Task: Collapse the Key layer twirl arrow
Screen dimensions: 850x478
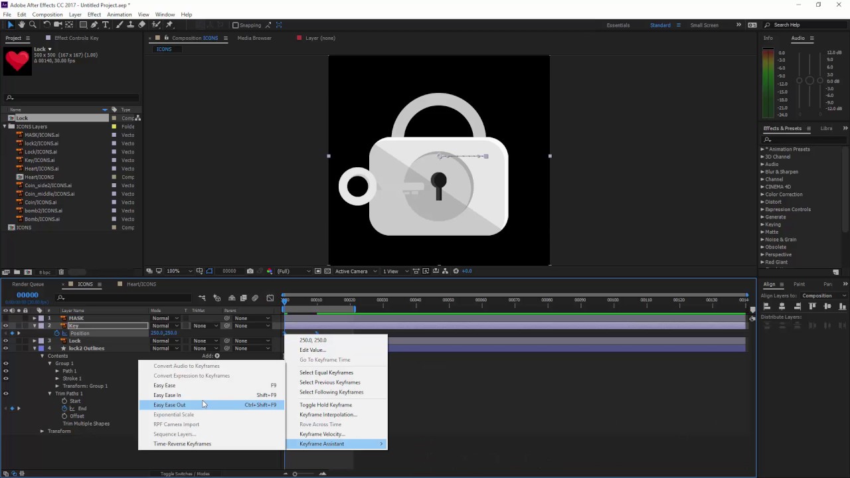Action: pyautogui.click(x=35, y=326)
